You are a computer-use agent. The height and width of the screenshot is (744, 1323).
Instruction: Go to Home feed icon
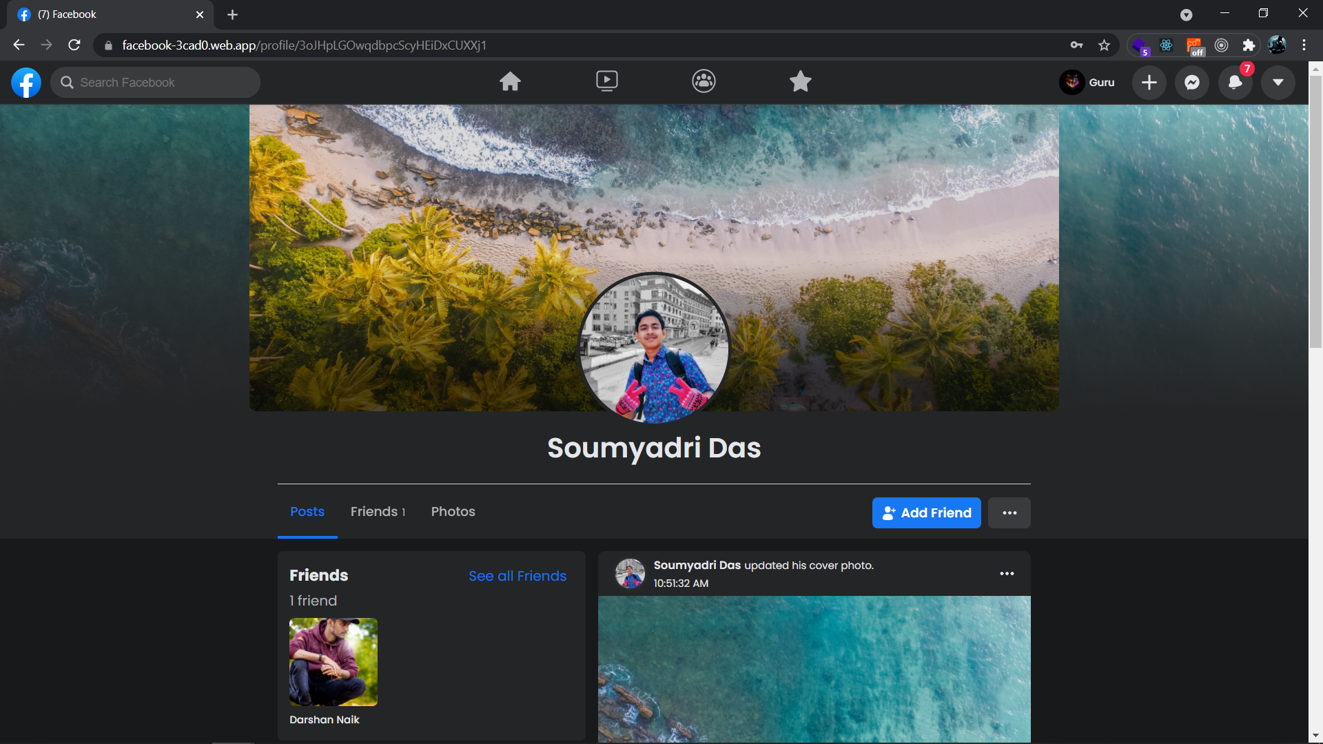point(510,82)
